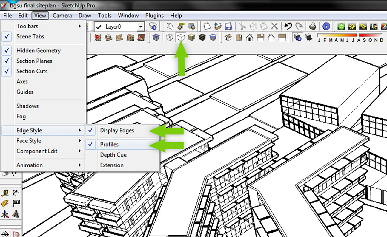Print the model using the printer icon
Screen dimensions: 387x237
pyautogui.click(x=313, y=26)
